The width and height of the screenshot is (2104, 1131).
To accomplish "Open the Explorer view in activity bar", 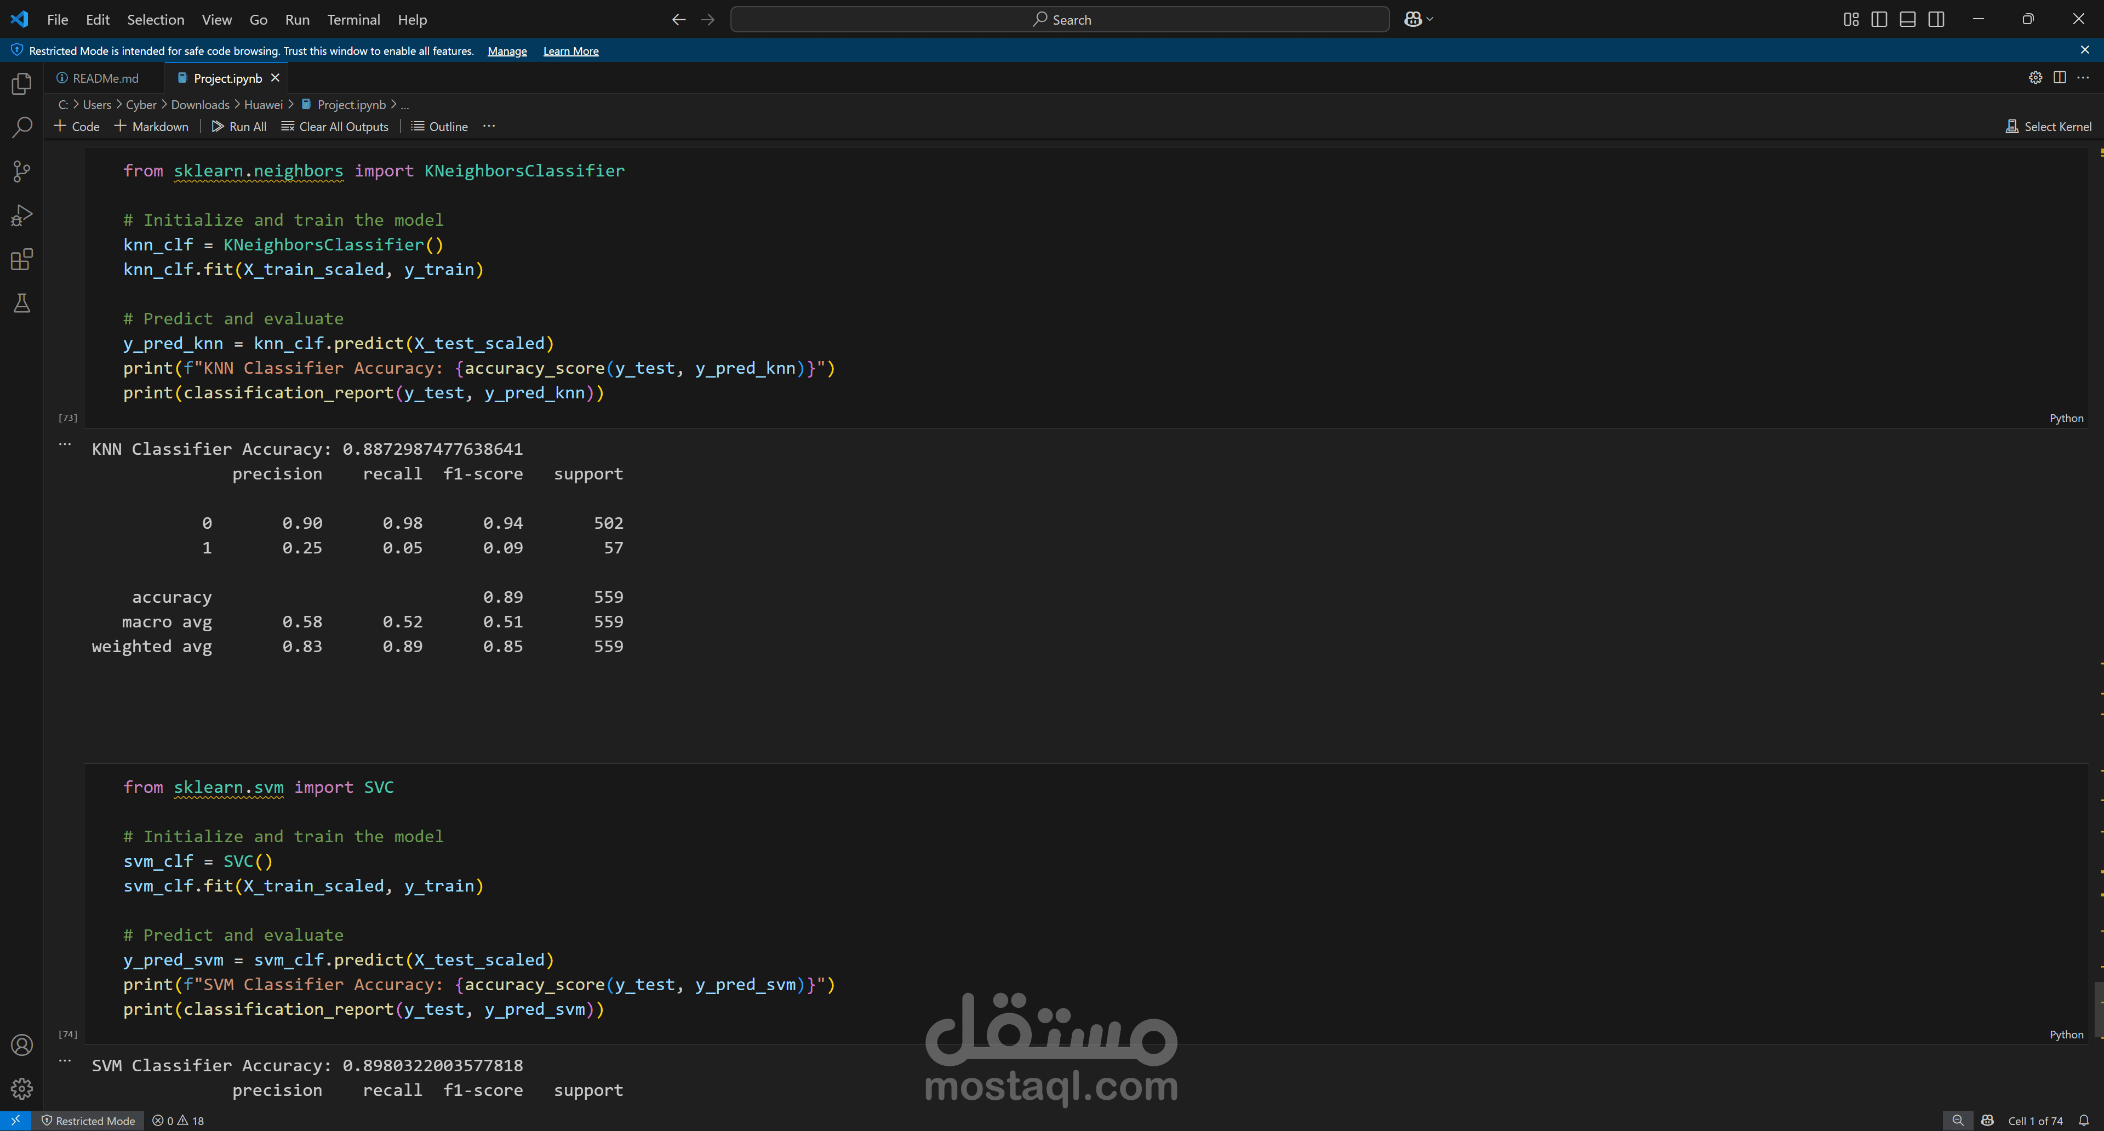I will click(x=22, y=84).
